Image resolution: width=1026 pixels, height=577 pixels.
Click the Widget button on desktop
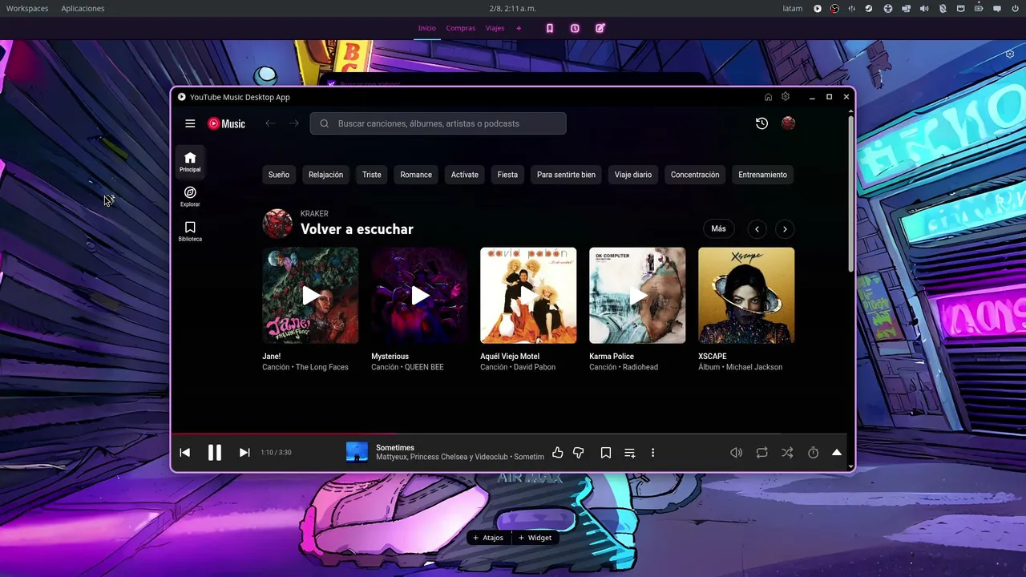tap(535, 538)
